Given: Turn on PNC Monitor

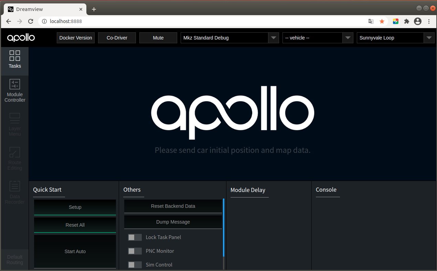Looking at the screenshot, I should coord(135,251).
